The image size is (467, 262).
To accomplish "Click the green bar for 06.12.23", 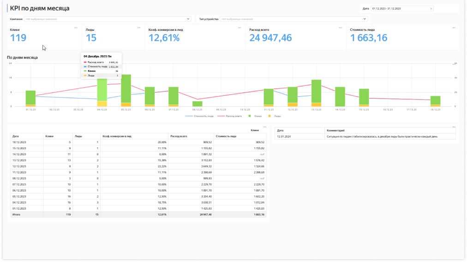I will pyautogui.click(x=150, y=96).
